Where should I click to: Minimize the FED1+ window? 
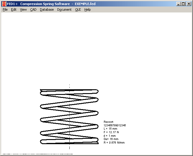click(178, 4)
